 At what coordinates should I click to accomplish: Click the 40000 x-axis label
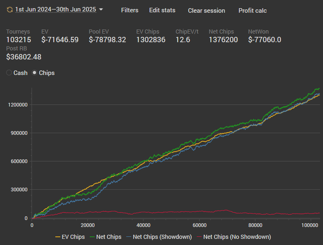click(x=144, y=225)
